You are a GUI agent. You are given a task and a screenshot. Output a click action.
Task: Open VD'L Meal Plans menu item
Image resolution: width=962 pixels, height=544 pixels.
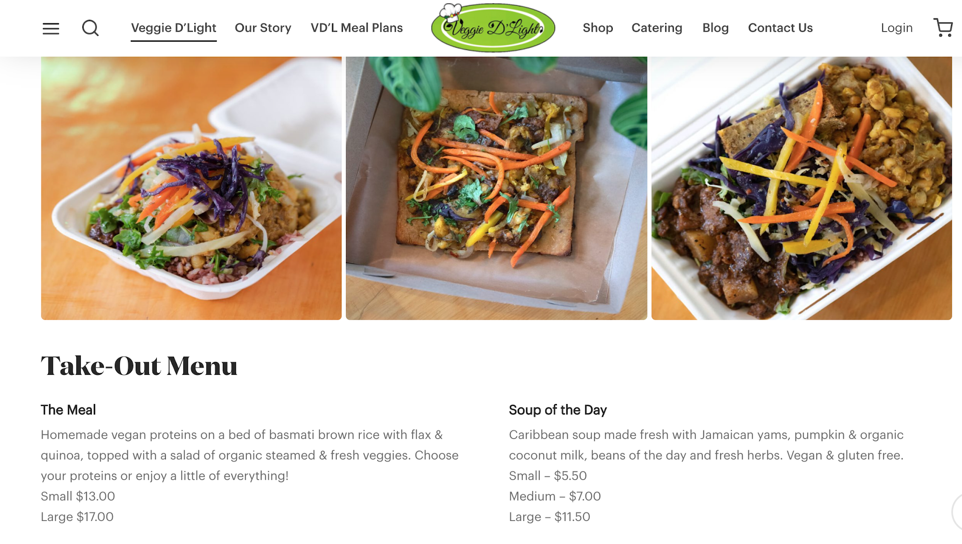357,28
